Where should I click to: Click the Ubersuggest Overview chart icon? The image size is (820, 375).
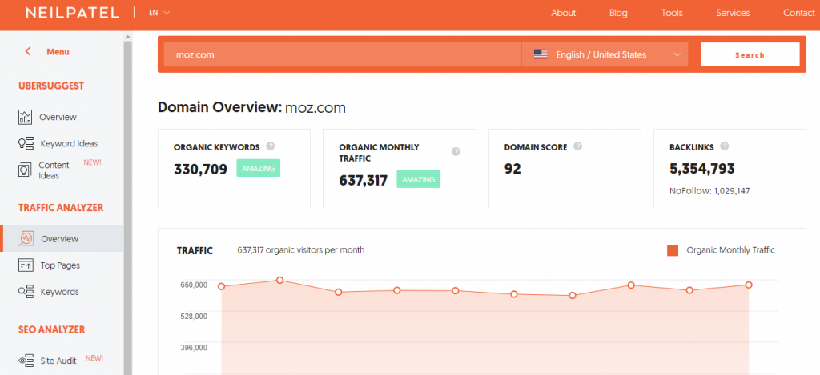click(x=25, y=117)
